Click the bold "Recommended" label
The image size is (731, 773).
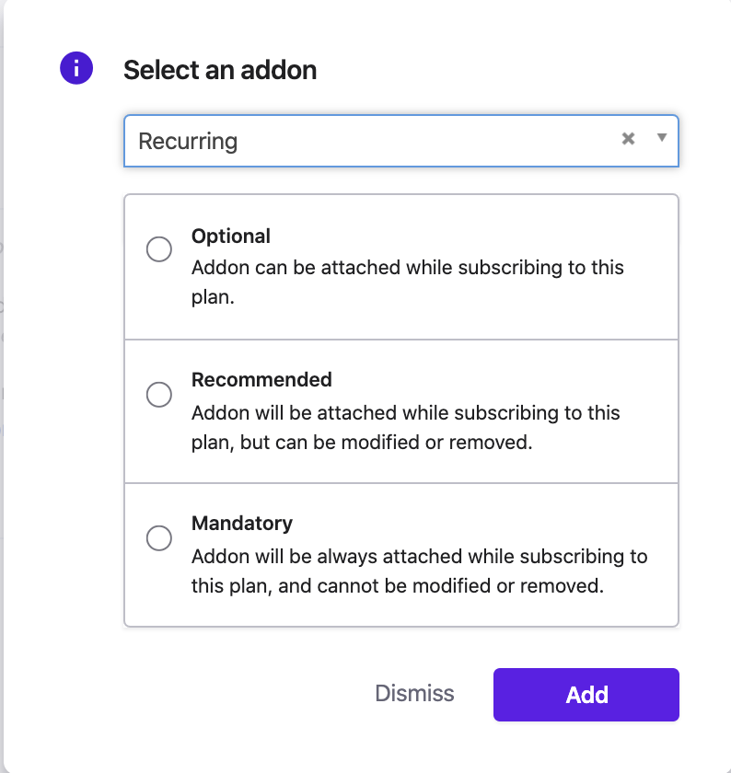click(x=261, y=380)
